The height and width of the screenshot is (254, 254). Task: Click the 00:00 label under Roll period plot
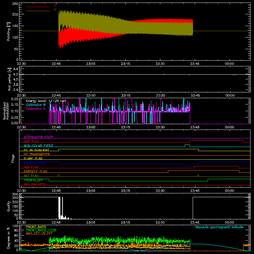click(x=230, y=96)
